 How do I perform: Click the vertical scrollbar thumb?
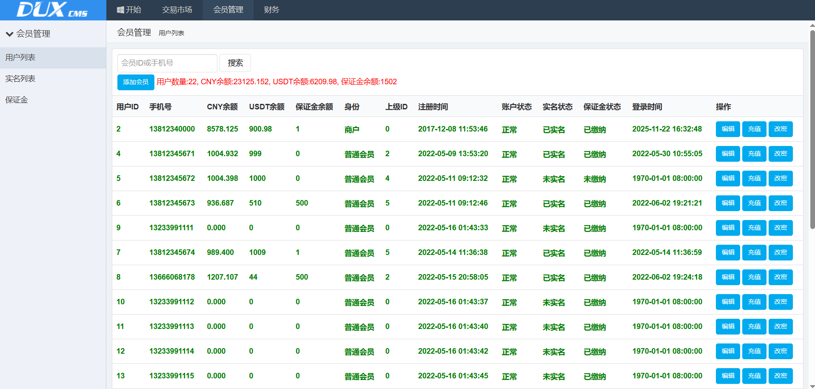pyautogui.click(x=812, y=128)
